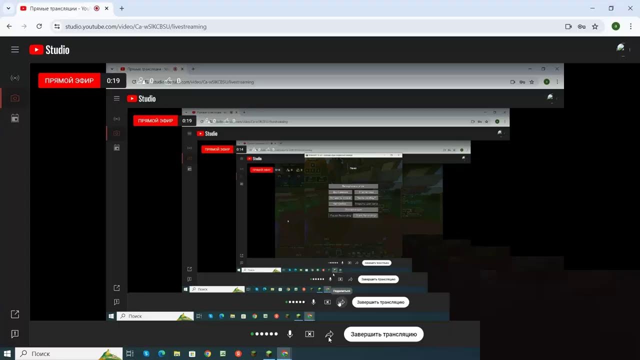Open the Manage calendar icon in the sidebar

[15, 118]
